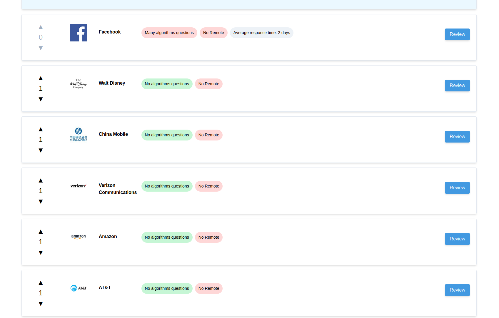499x318 pixels.
Task: Upvote the Amazon entry
Action: pos(41,231)
